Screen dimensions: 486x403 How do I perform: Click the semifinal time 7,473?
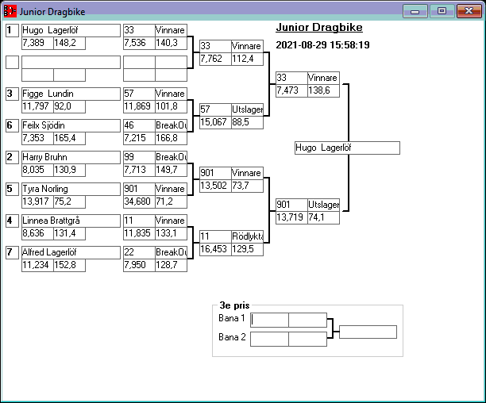pyautogui.click(x=291, y=90)
